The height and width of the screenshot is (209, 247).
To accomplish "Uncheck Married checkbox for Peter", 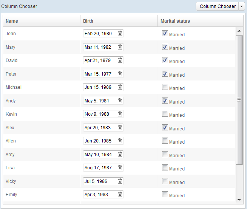I will (x=165, y=74).
